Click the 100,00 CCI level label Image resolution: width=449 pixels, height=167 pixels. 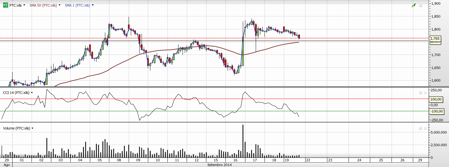point(437,99)
